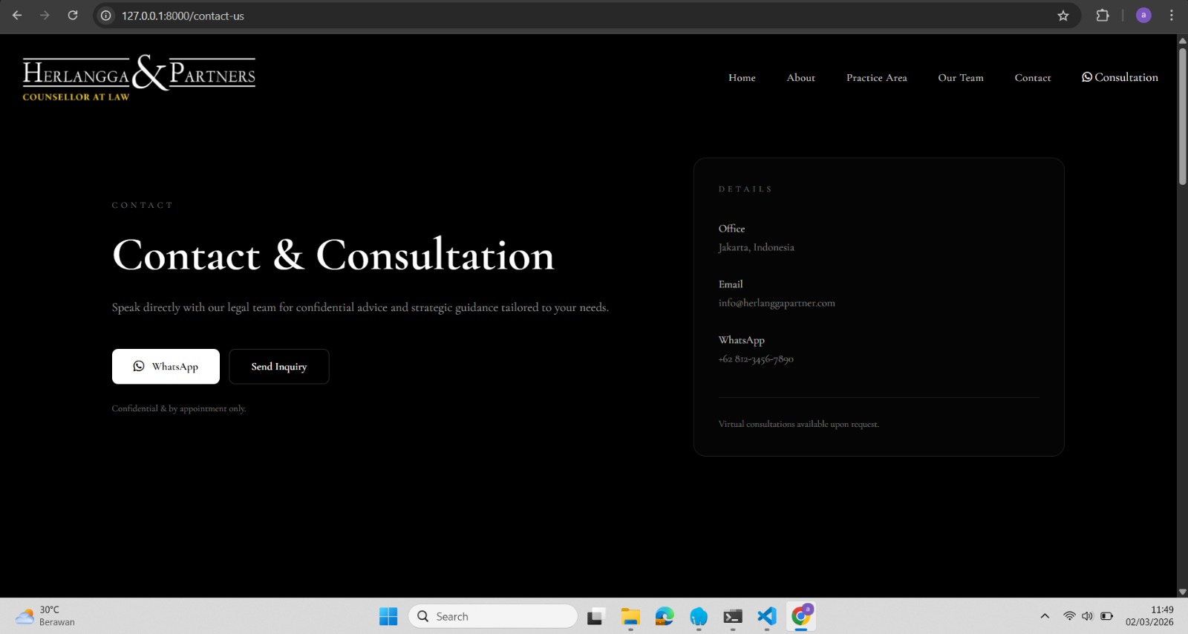
Task: Click the Confidential & by appointment only text
Action: point(179,408)
